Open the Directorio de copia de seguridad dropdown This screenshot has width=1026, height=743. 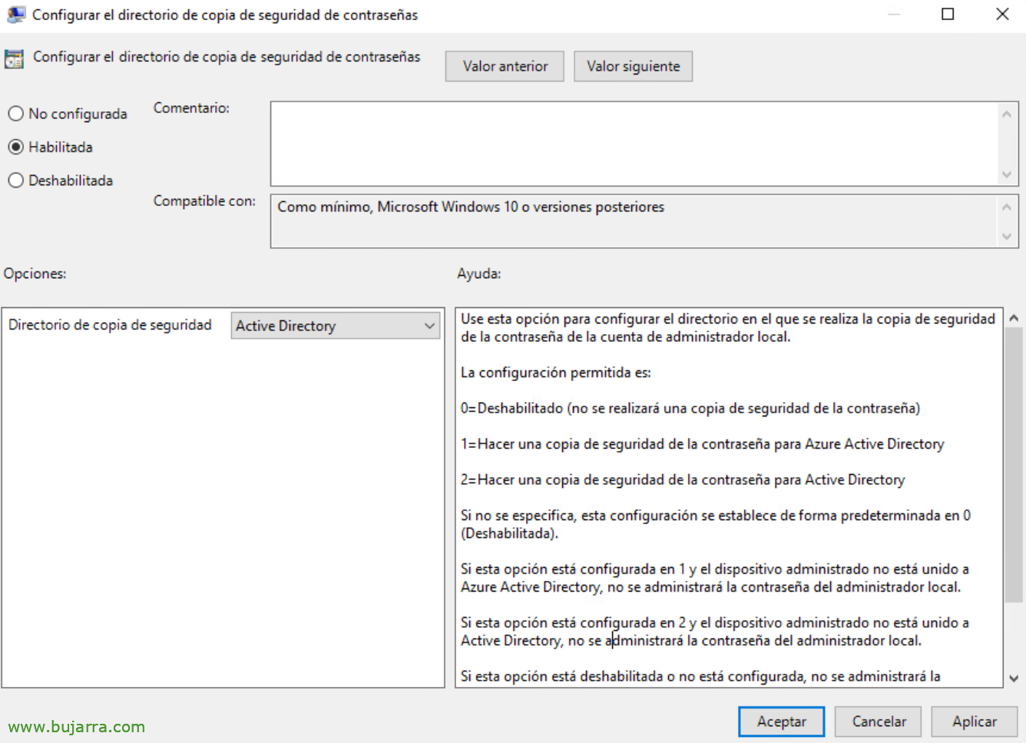pos(336,326)
